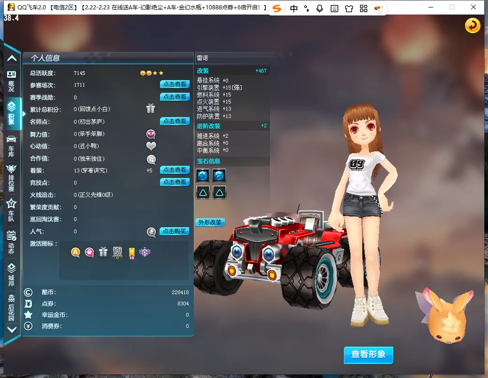488x378 pixels.
Task: Click the girl character avatar
Action: coord(364,215)
